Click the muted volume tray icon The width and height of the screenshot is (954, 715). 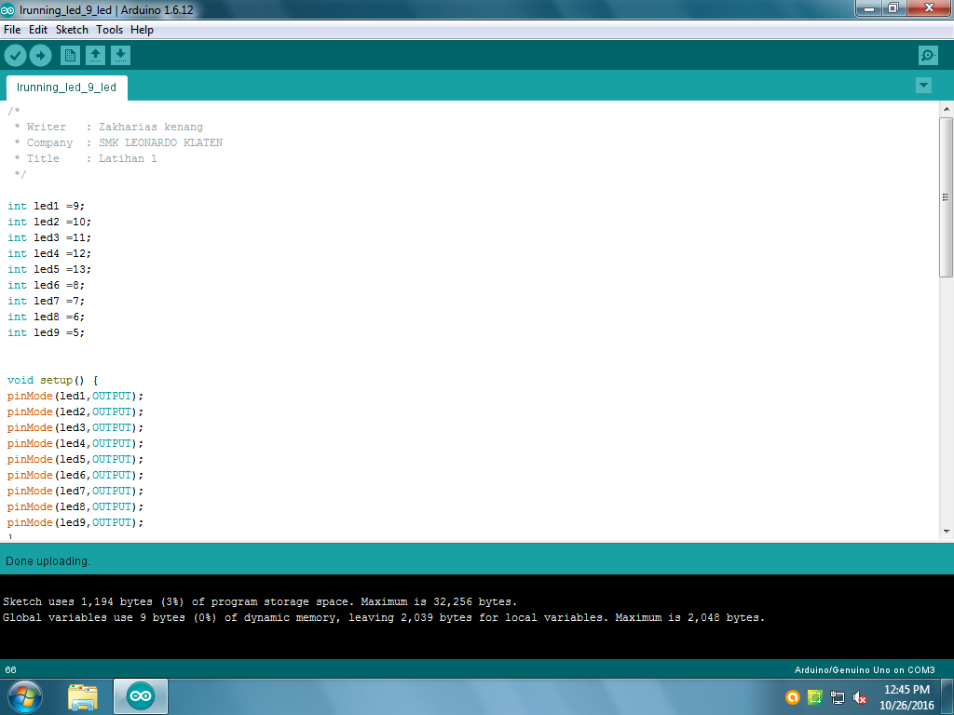[x=860, y=697]
